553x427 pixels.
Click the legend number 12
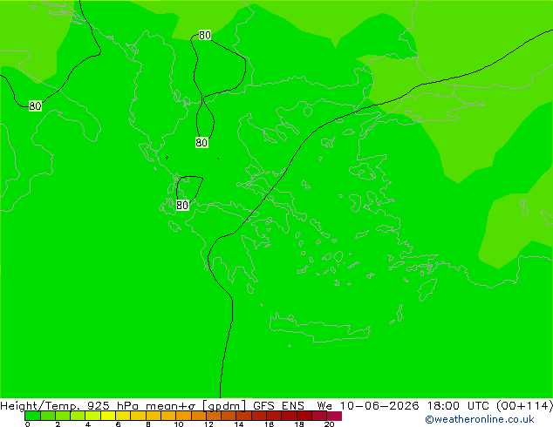208,424
